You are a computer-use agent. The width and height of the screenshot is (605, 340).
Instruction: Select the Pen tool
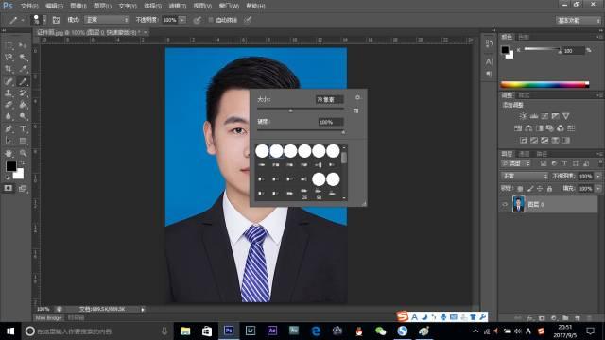pos(9,128)
